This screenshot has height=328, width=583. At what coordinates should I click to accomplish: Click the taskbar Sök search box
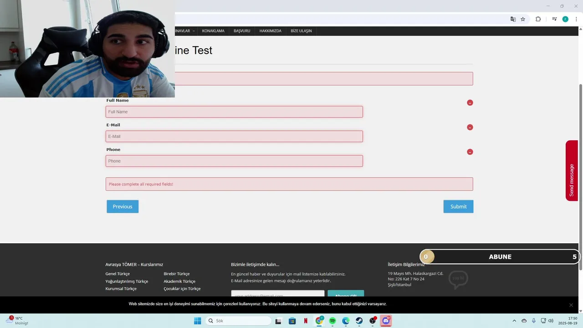238,321
